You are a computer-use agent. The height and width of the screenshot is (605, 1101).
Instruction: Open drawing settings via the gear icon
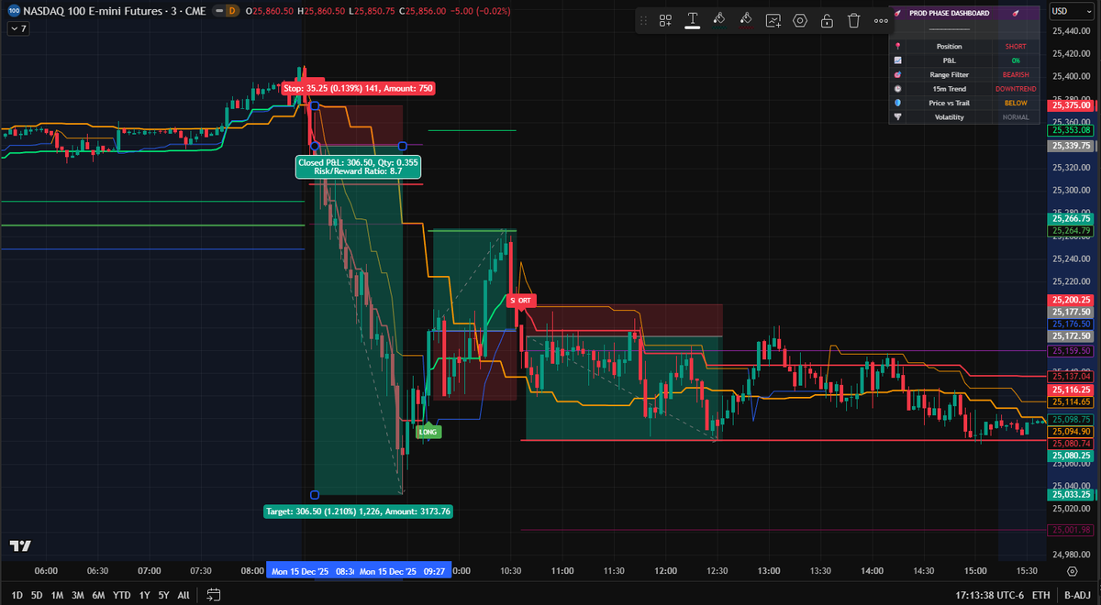[799, 19]
